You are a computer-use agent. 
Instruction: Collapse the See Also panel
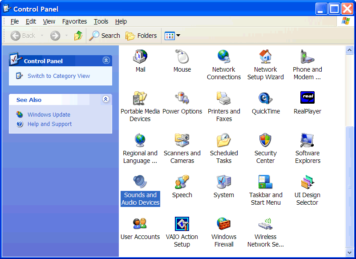coord(106,99)
